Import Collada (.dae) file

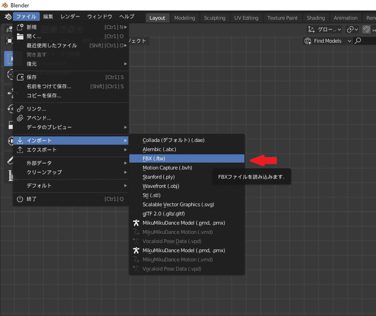coord(187,140)
